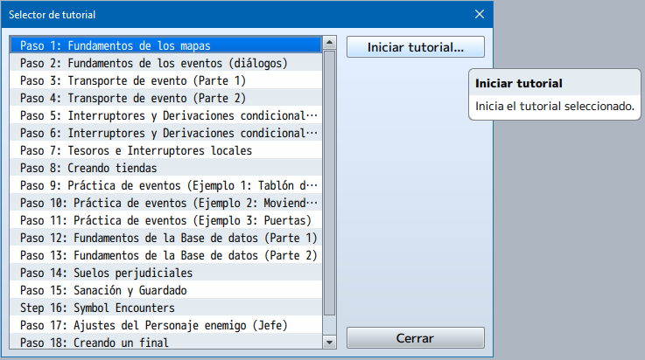The height and width of the screenshot is (360, 645).
Task: Pick Paso 8: Creando tiendas
Action: 166,168
